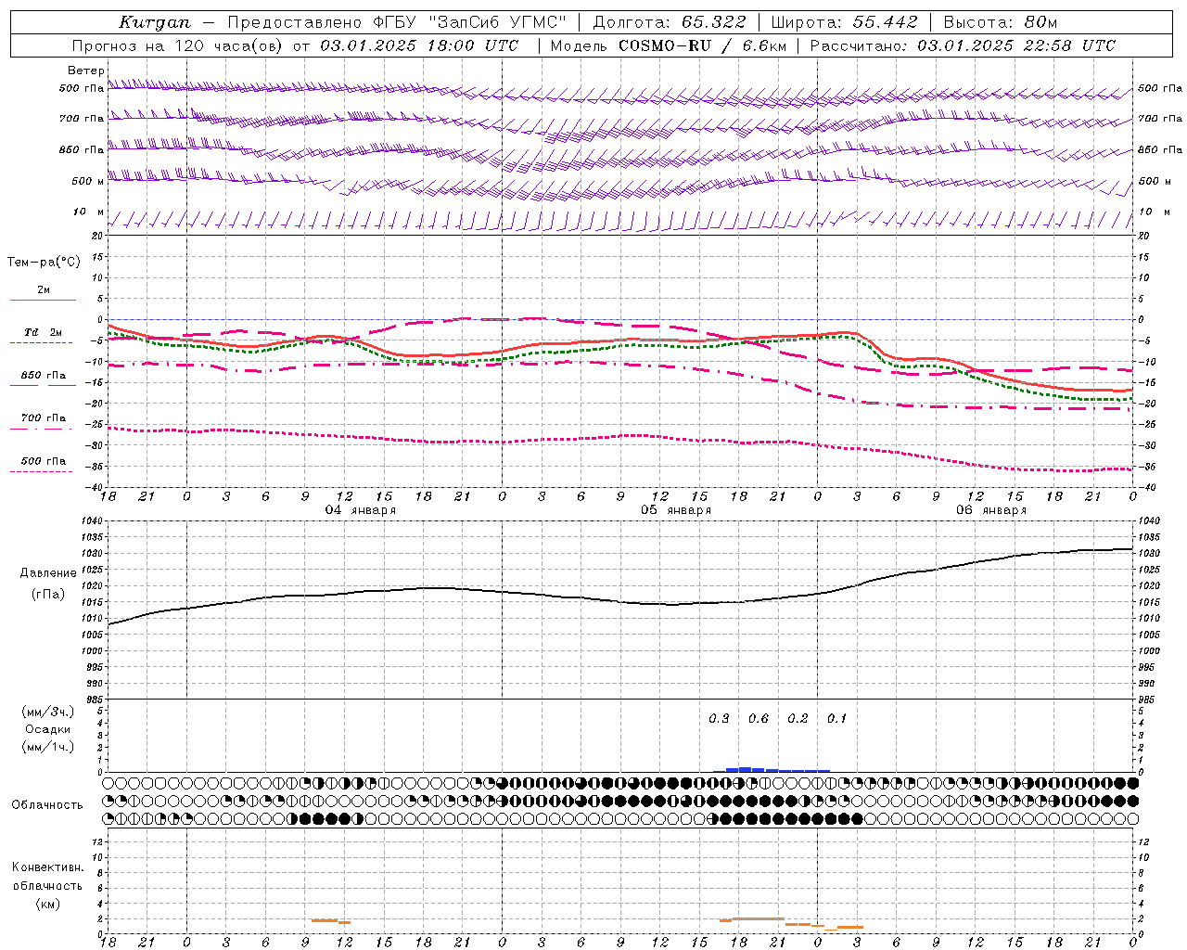
Task: Click the 0.3 precipitation amount
Action: coord(719,719)
